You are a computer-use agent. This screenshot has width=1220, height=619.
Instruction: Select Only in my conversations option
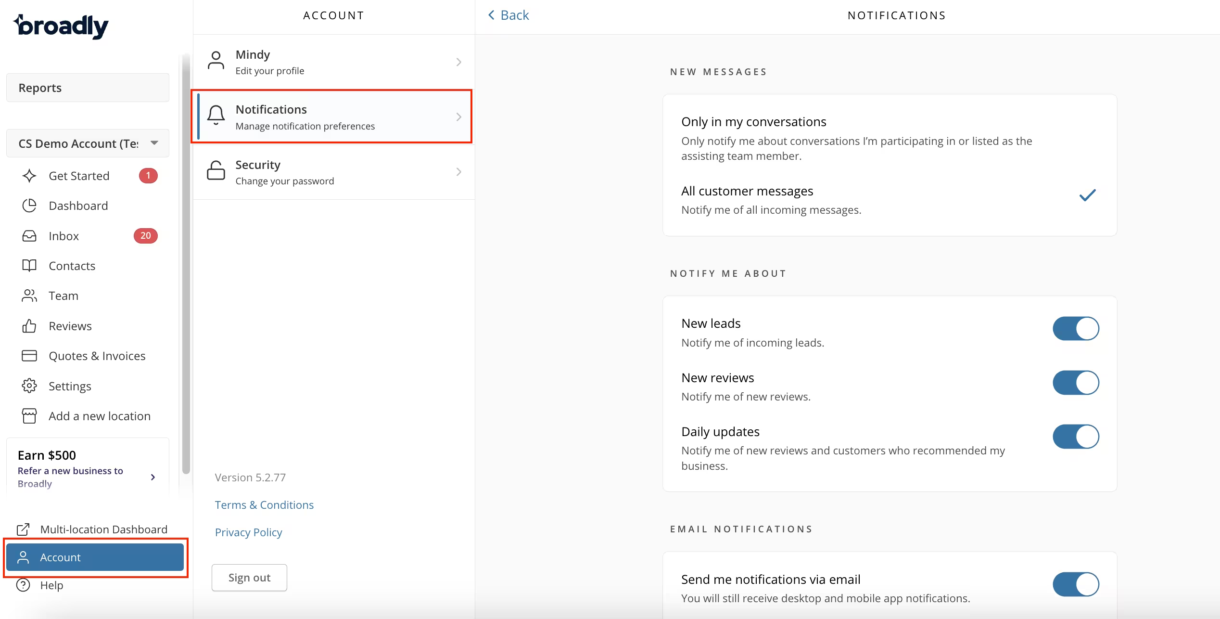(890, 138)
